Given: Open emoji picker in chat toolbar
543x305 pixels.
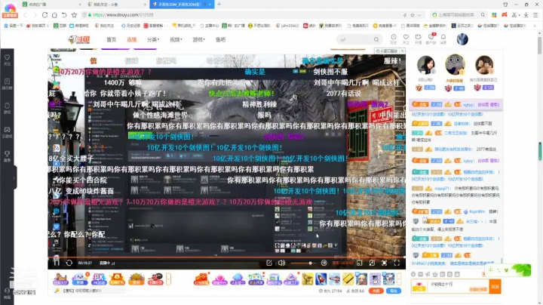Looking at the screenshot, I should coord(413,274).
